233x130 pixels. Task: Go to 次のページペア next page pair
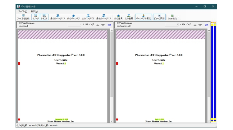coord(88,17)
